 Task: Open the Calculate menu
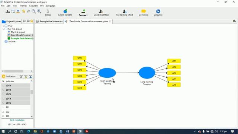click(x=33, y=6)
